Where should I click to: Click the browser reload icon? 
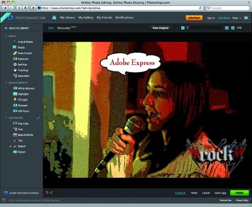tap(201, 8)
